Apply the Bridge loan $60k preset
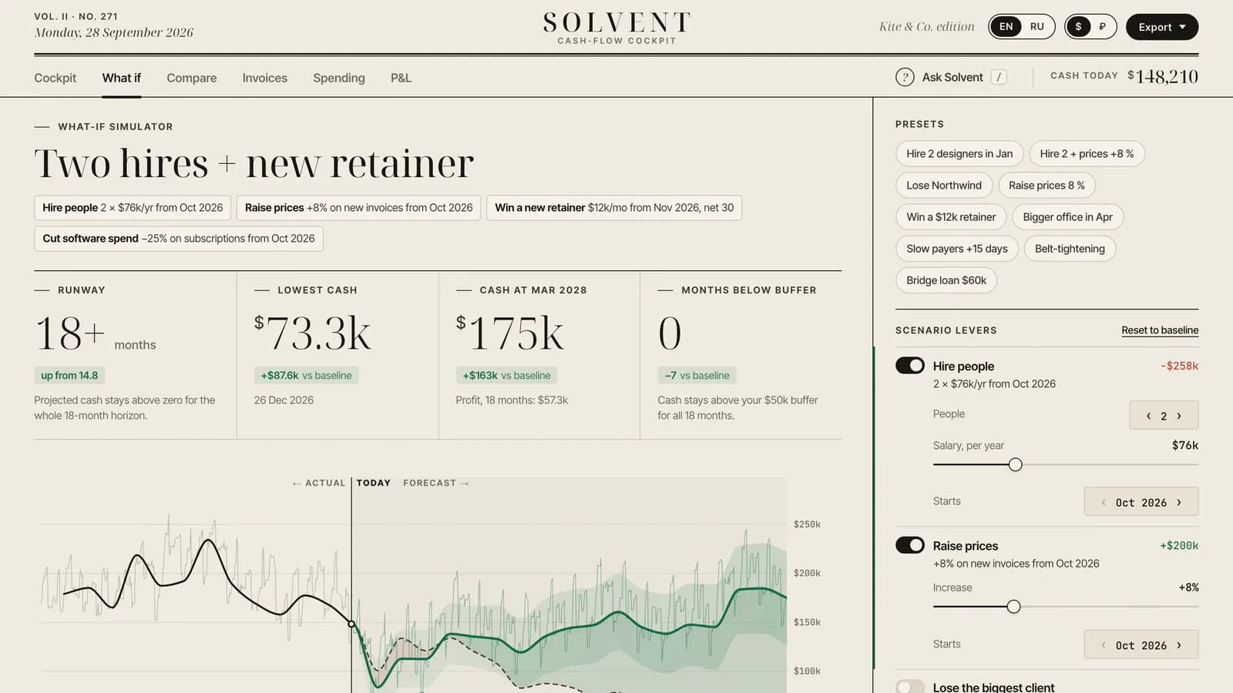The width and height of the screenshot is (1233, 693). pyautogui.click(x=946, y=280)
